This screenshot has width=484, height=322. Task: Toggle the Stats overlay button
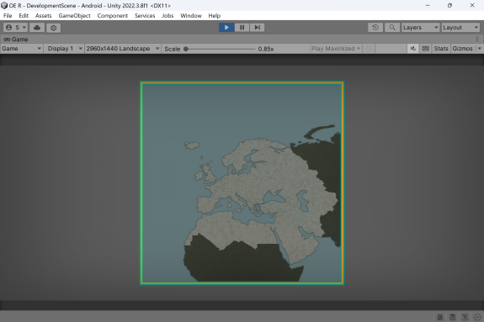(441, 49)
